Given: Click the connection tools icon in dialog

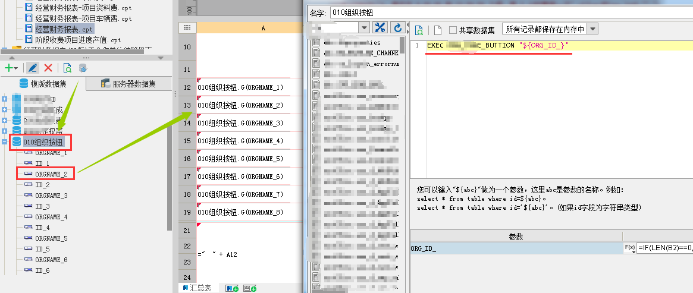Looking at the screenshot, I should tap(380, 27).
